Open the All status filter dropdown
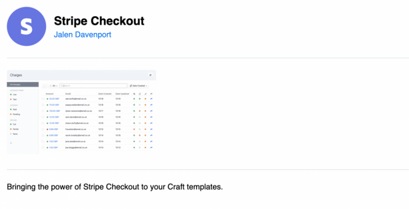The height and width of the screenshot is (209, 409). [x=53, y=86]
